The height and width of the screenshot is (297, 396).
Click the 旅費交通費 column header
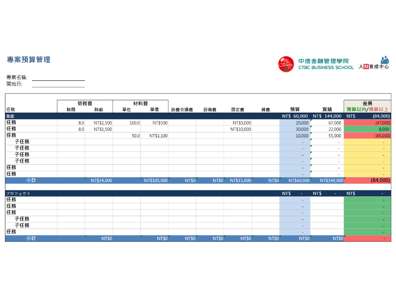pyautogui.click(x=182, y=110)
